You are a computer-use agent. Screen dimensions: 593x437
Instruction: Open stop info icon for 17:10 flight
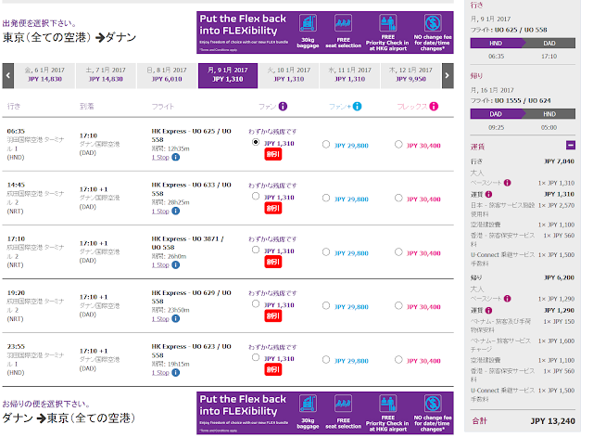175,264
